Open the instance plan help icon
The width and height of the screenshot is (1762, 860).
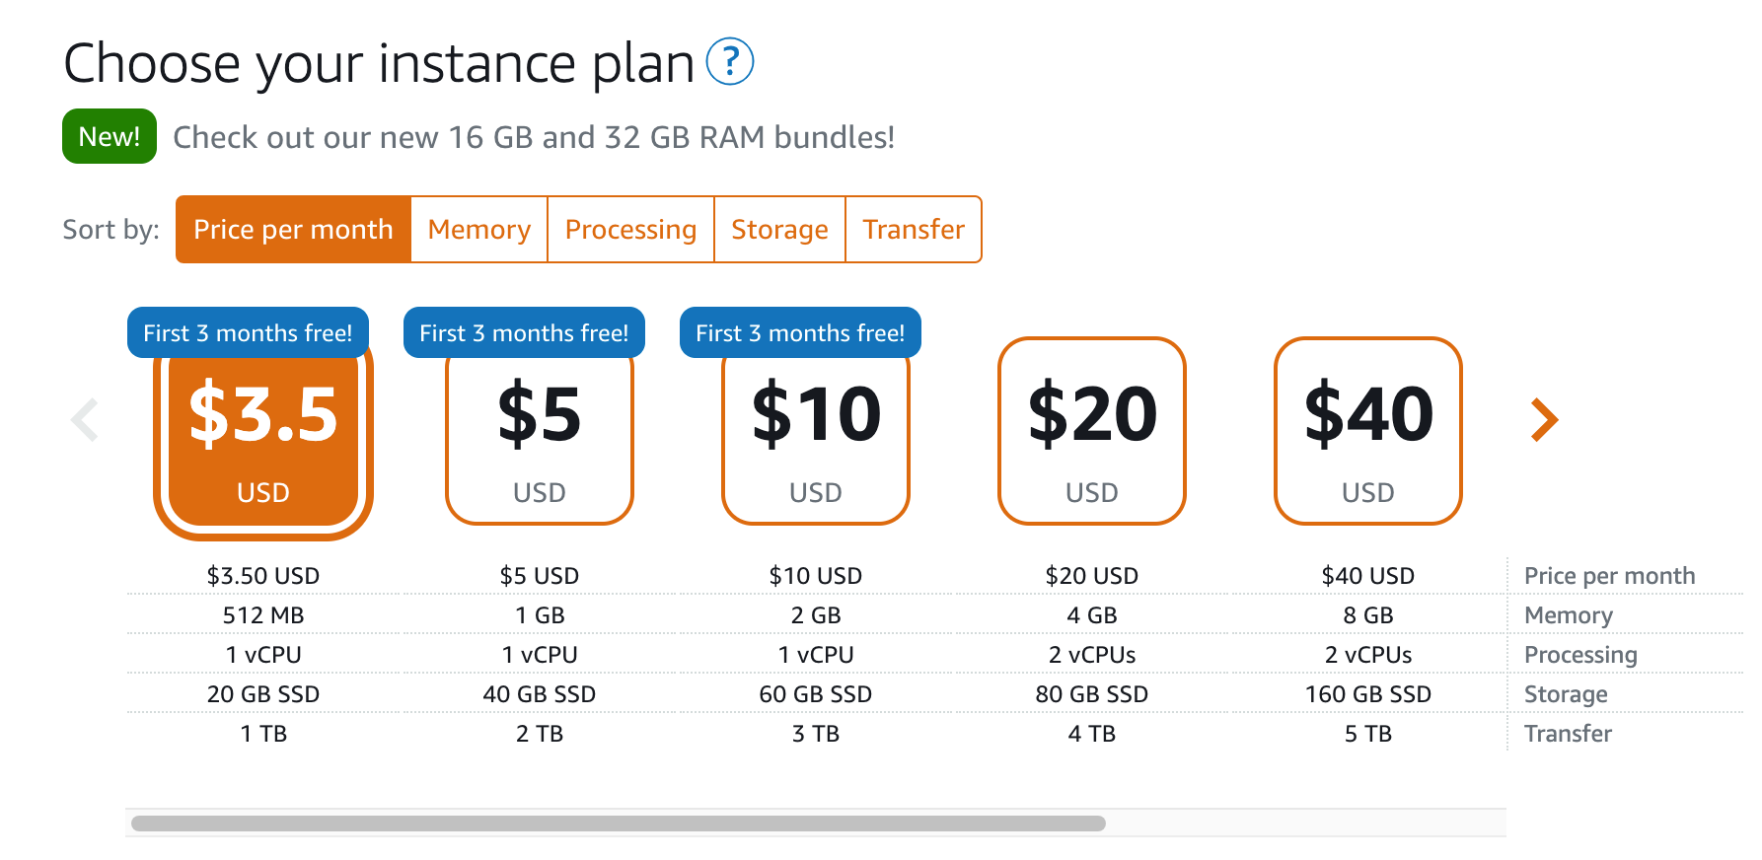coord(730,62)
